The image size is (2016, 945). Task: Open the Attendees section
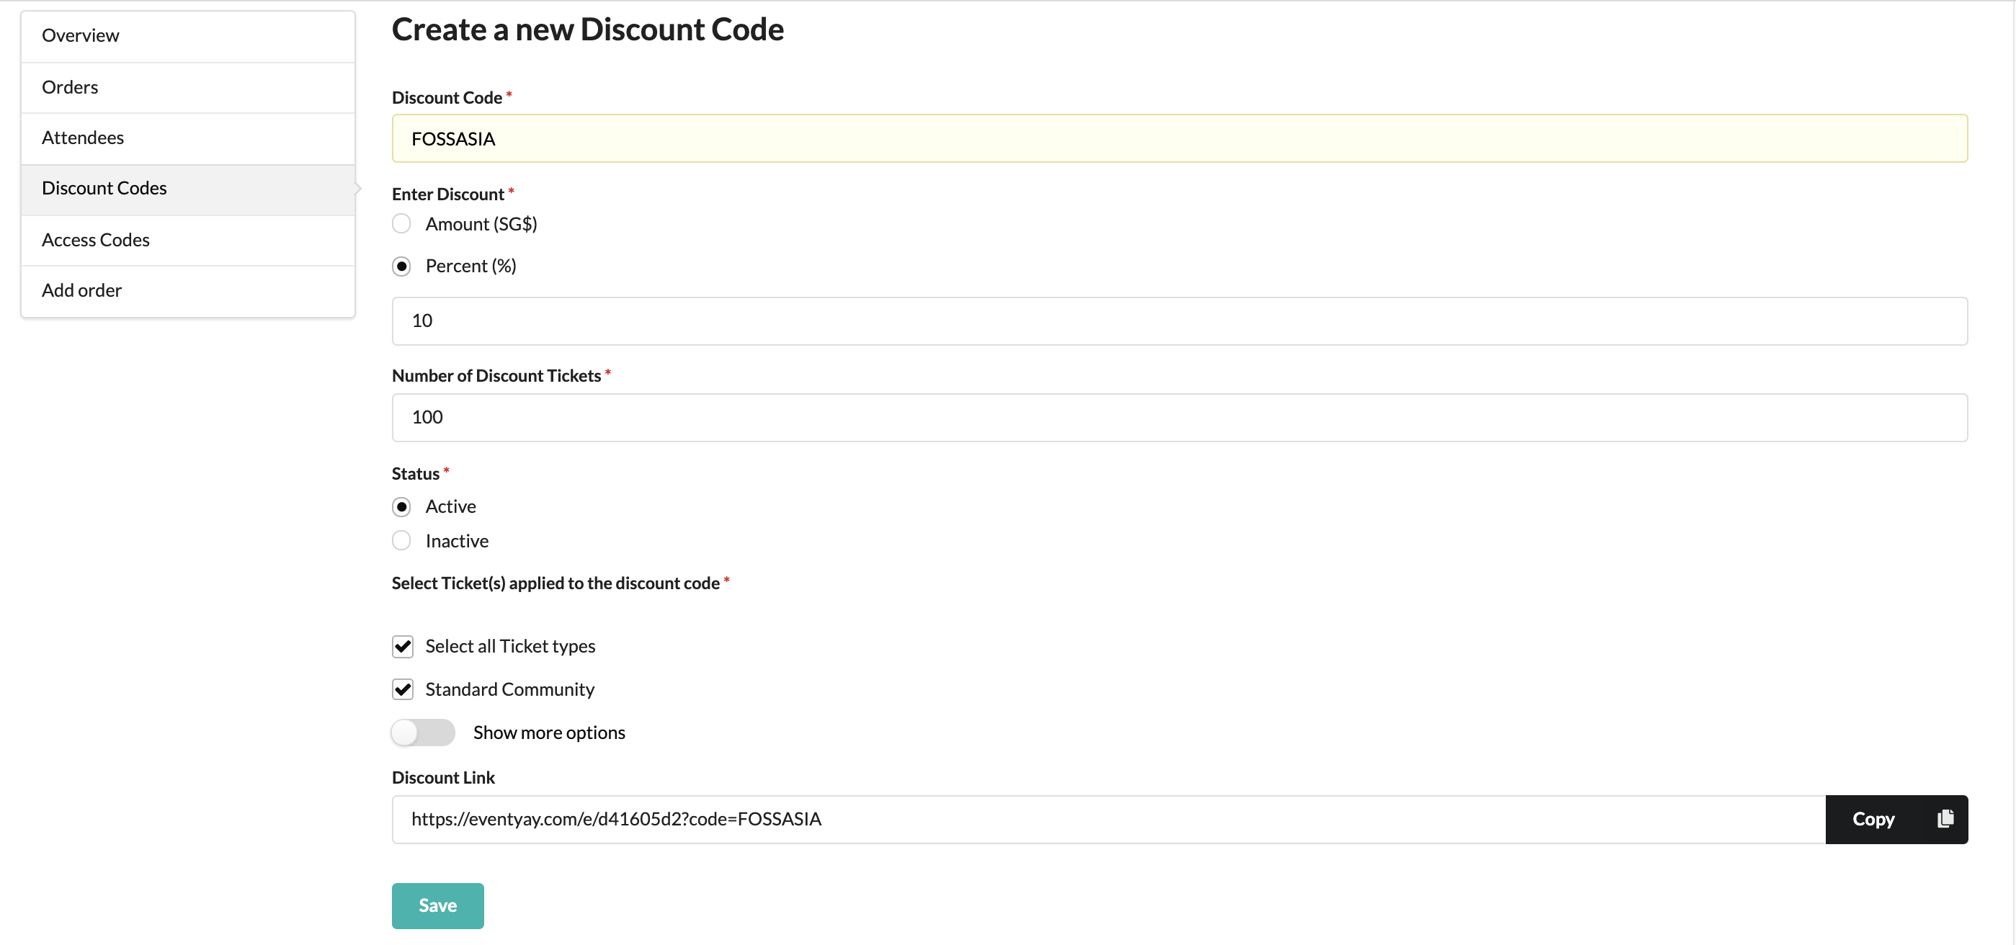[188, 138]
